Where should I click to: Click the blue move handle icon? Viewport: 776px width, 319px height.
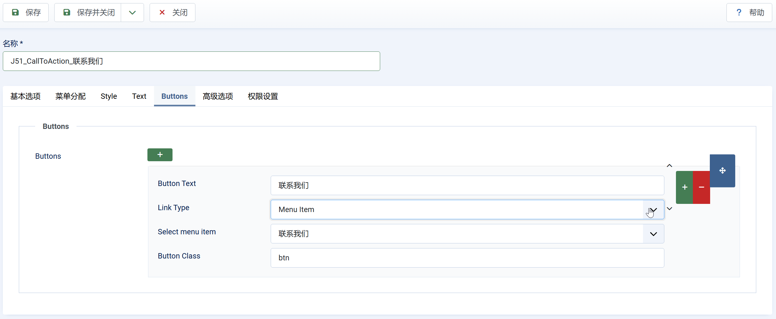point(722,171)
